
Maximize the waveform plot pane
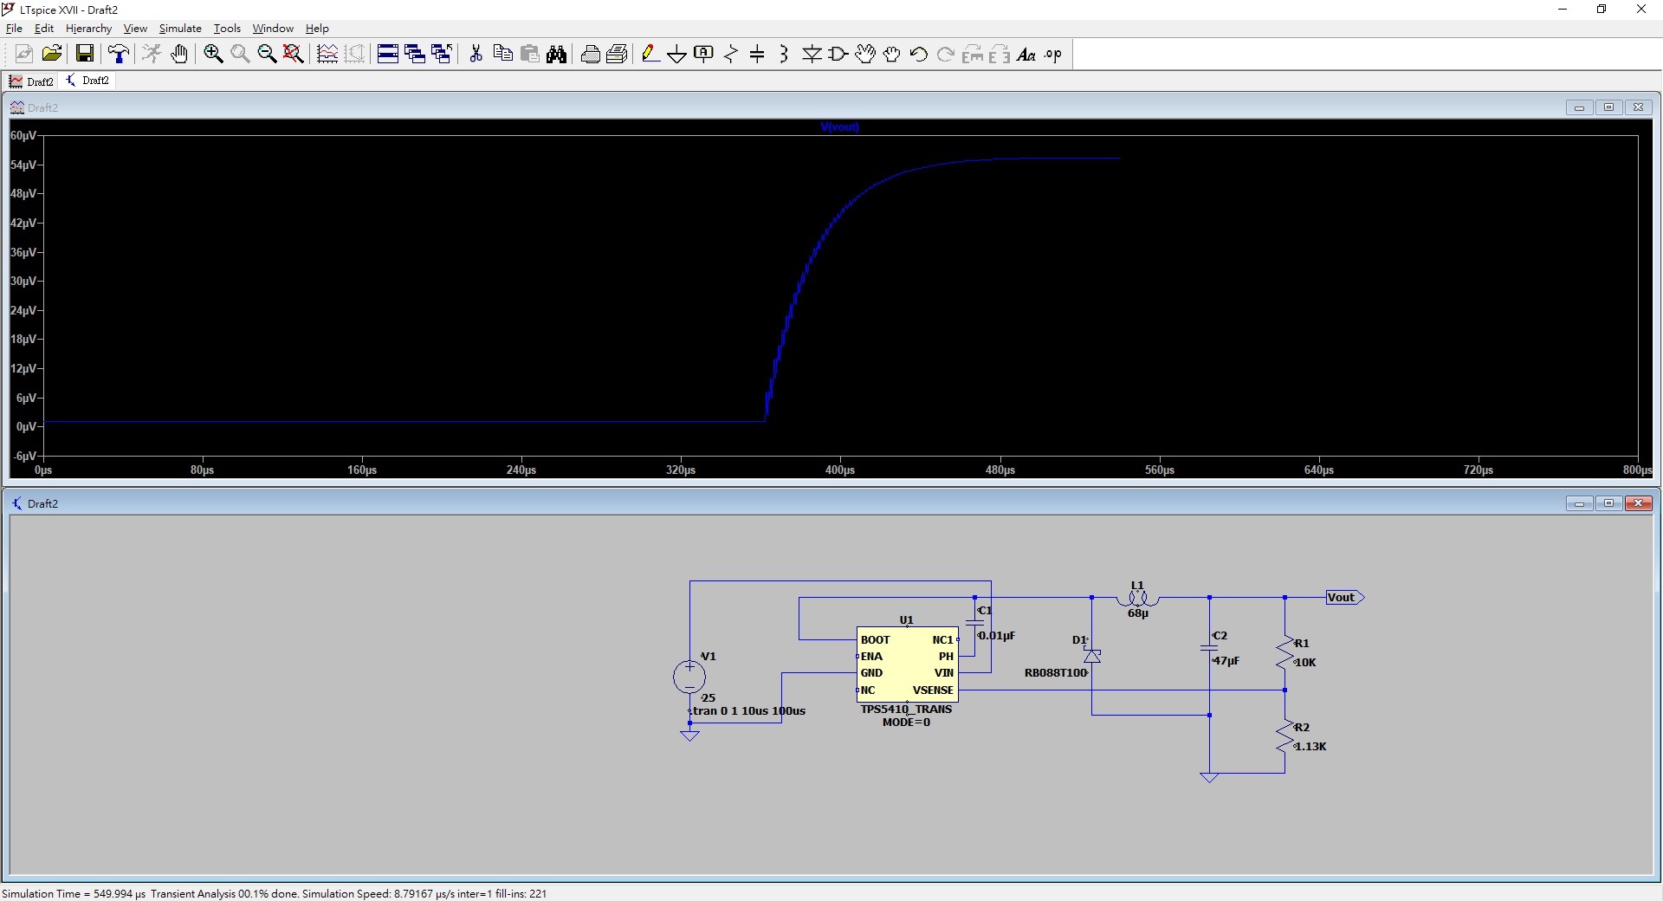[x=1608, y=107]
